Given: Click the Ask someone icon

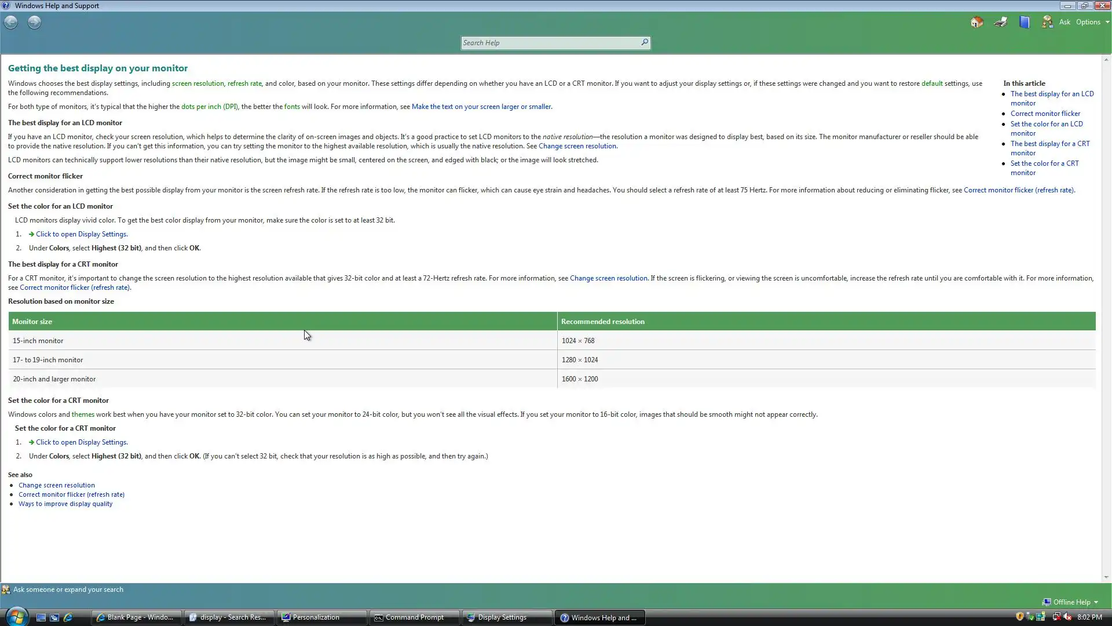Looking at the screenshot, I should point(1047,22).
